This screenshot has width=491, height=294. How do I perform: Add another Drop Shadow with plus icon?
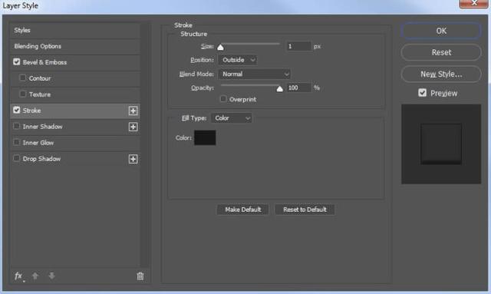(133, 159)
